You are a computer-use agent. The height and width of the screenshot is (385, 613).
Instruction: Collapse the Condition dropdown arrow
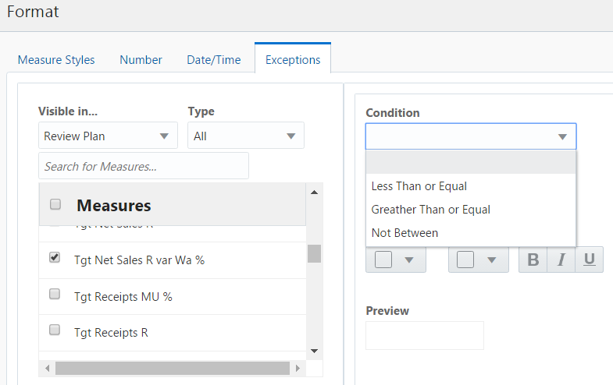point(562,136)
